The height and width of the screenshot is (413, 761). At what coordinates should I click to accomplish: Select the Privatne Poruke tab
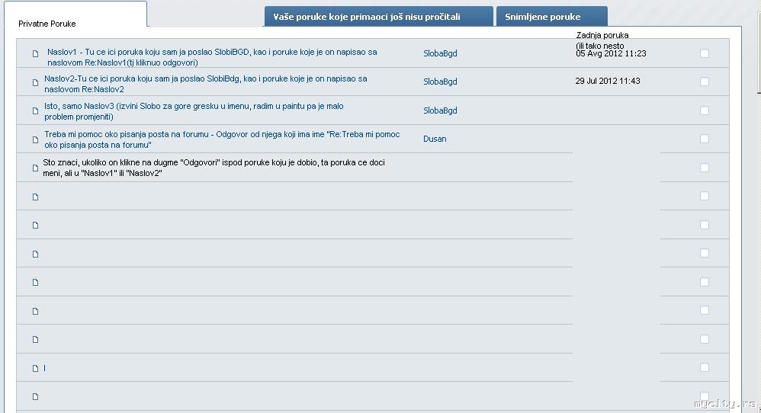pyautogui.click(x=47, y=24)
